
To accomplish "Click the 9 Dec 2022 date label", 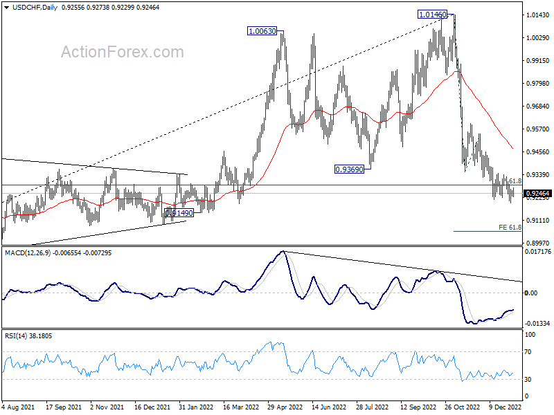I will click(506, 407).
